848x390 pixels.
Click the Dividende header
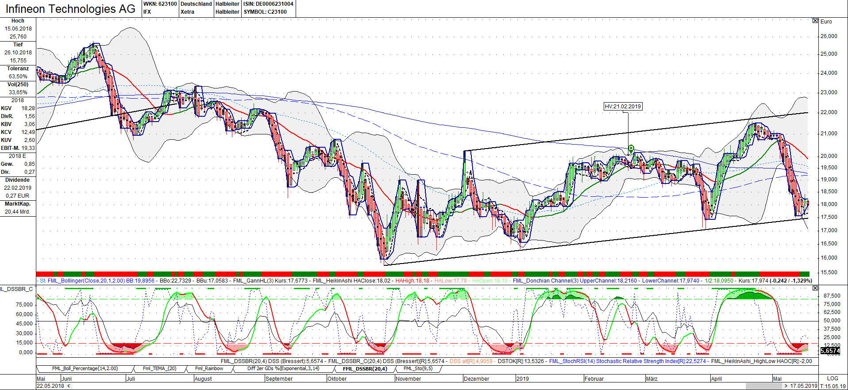(18, 180)
